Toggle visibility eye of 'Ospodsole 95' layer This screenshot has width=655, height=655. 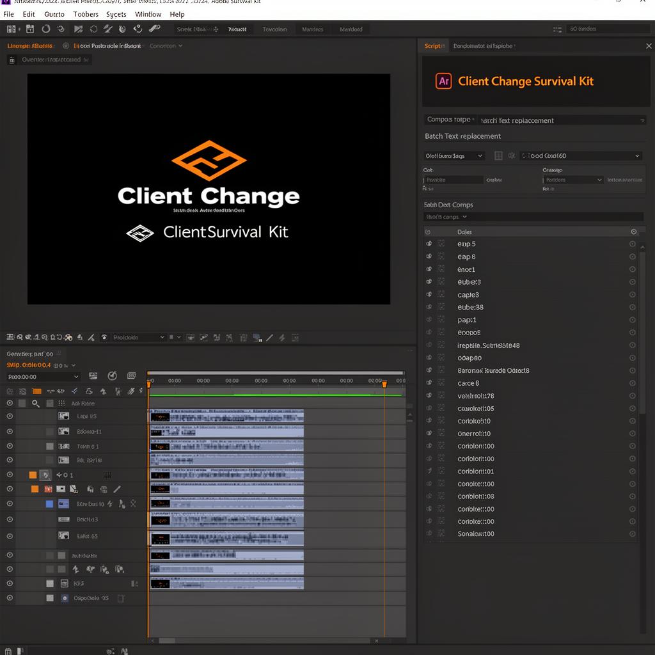pos(10,598)
